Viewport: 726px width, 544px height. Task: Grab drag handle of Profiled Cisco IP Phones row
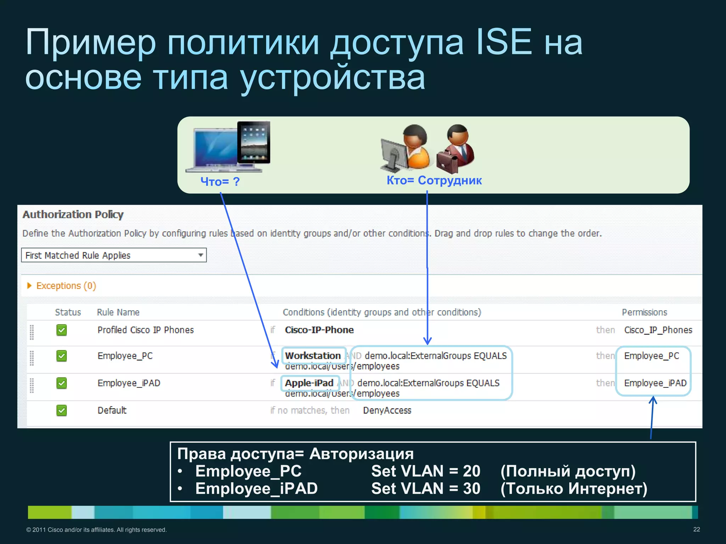(x=32, y=332)
